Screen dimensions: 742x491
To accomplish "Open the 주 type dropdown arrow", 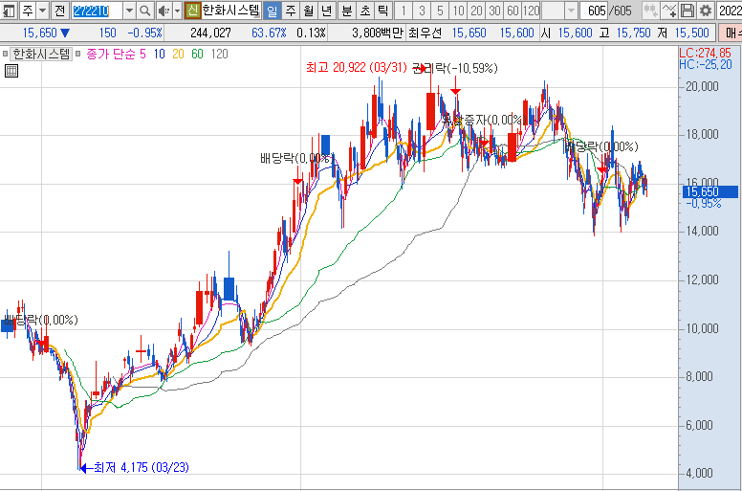I will tap(43, 10).
